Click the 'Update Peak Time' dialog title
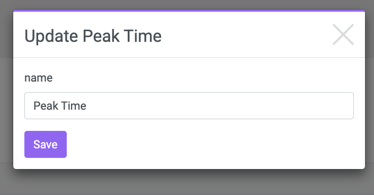 (93, 36)
